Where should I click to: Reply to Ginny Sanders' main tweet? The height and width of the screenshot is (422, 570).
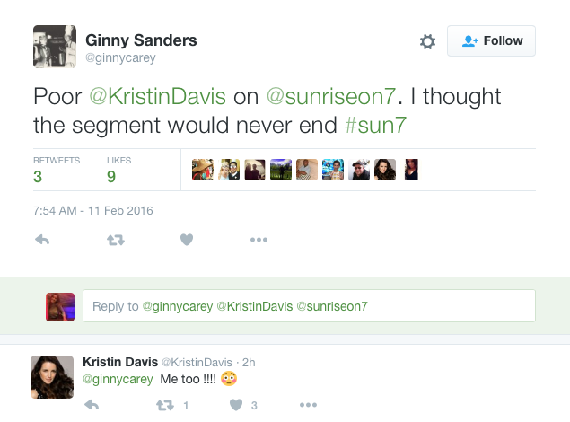41,240
